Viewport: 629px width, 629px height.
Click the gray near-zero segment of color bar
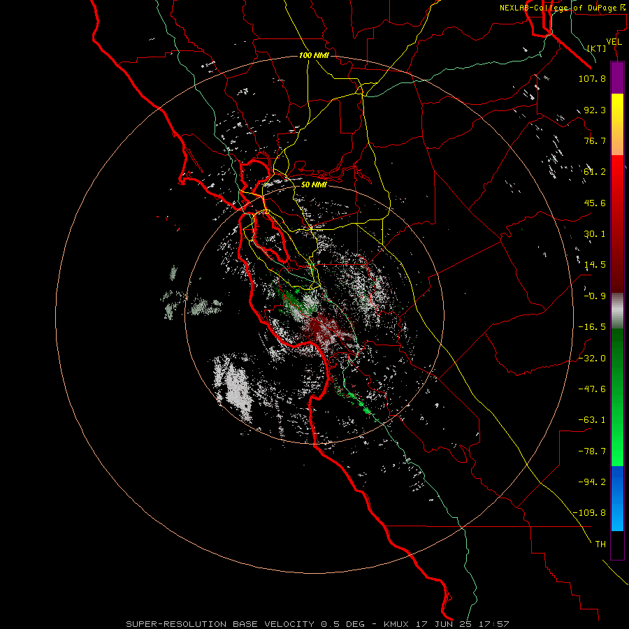pyautogui.click(x=617, y=311)
